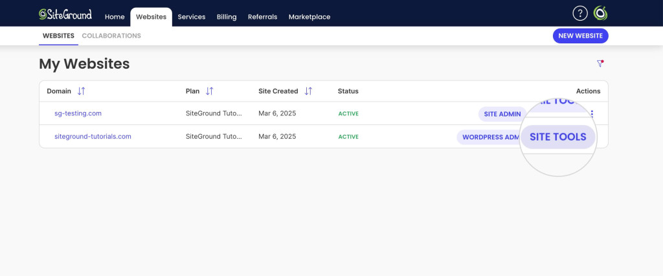Open the sg-testing.com domain link
Image resolution: width=663 pixels, height=276 pixels.
(78, 113)
